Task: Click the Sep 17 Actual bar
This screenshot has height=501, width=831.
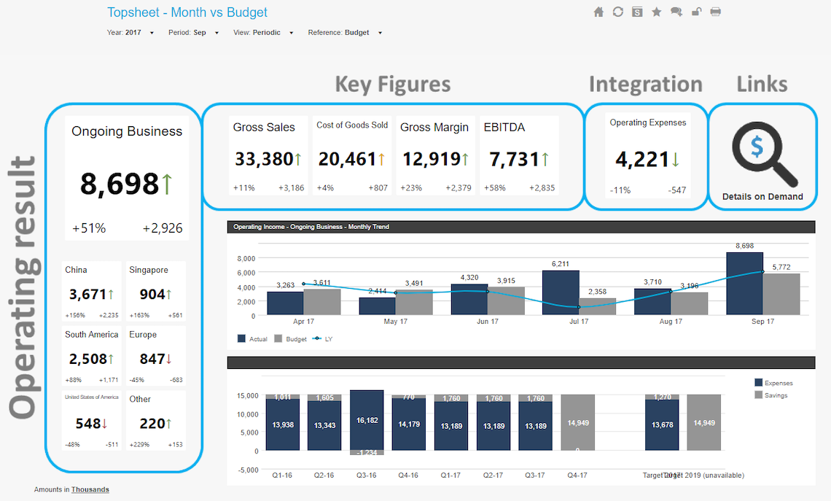Action: (x=744, y=284)
